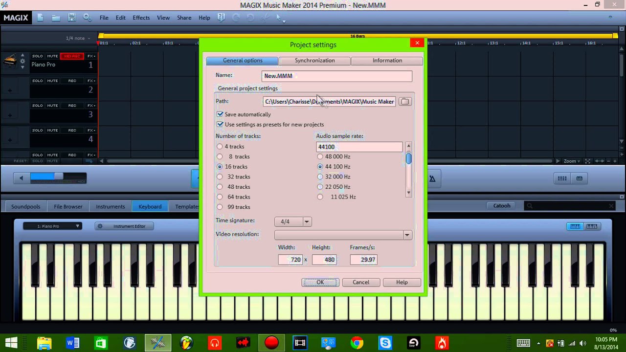626x352 pixels.
Task: Click the Catooh button
Action: [502, 206]
